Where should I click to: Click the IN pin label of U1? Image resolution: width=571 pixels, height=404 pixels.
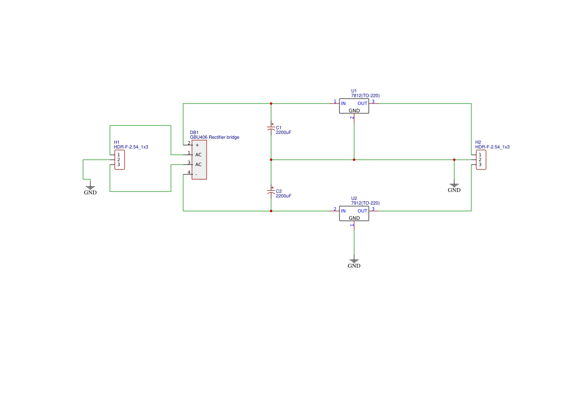coord(343,104)
